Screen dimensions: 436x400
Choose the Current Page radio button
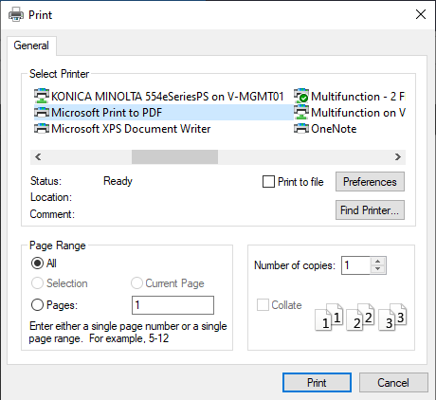click(136, 283)
